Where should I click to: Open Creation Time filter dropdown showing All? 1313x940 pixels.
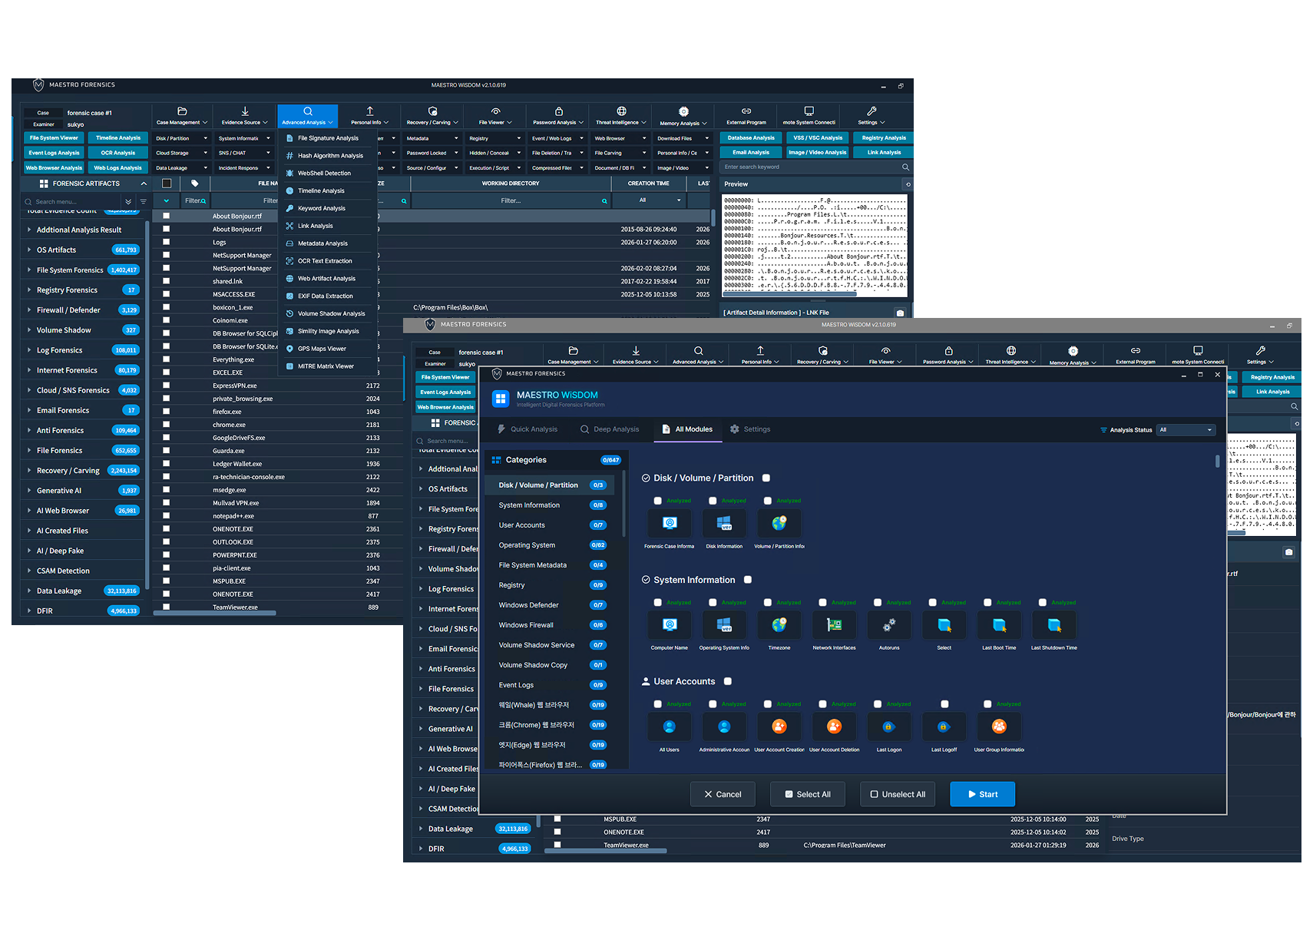point(650,200)
